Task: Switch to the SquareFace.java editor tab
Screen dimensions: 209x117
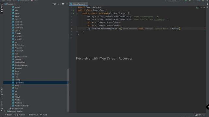Action: pos(79,4)
